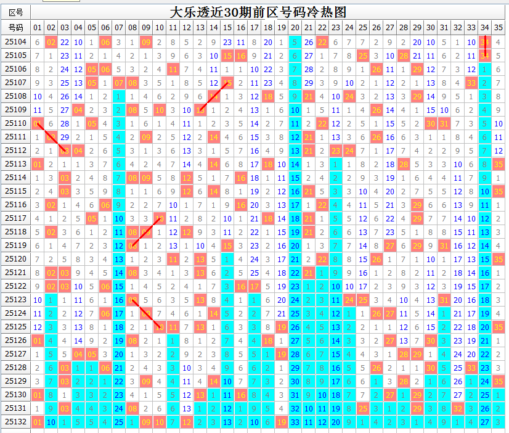Click cyan cell 10 in row 25109

(x=295, y=110)
